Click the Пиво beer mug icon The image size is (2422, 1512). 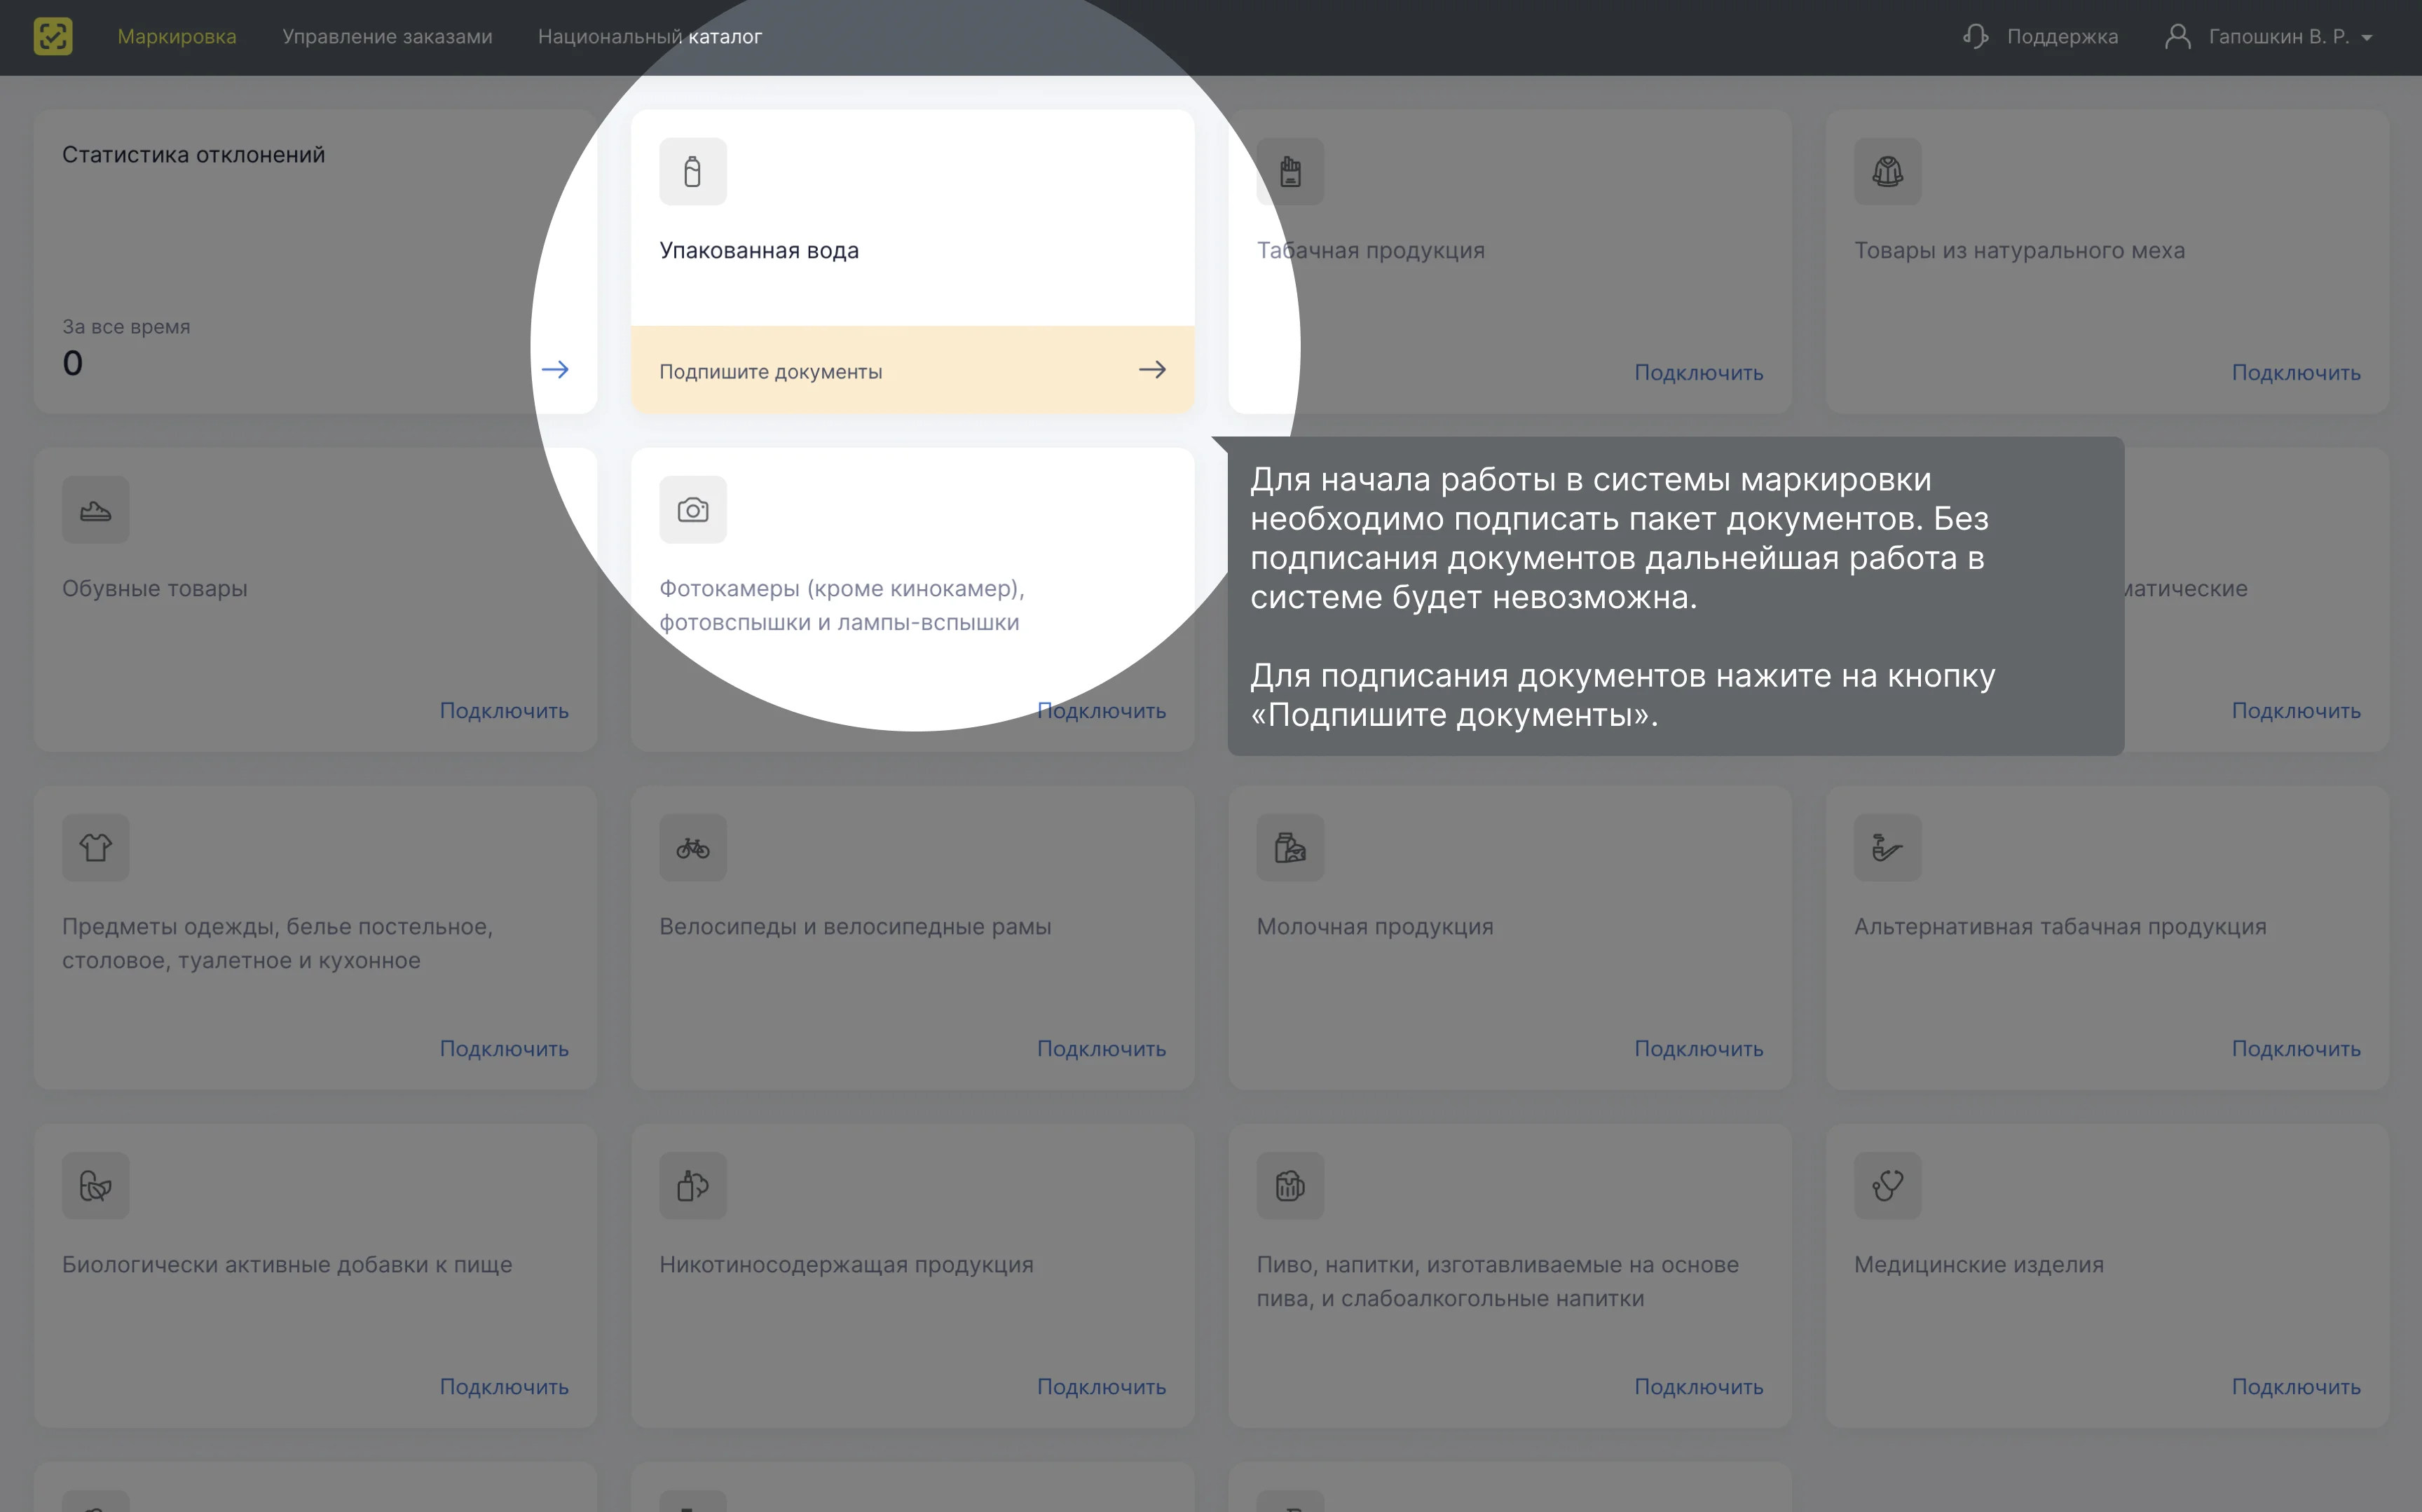tap(1290, 1186)
